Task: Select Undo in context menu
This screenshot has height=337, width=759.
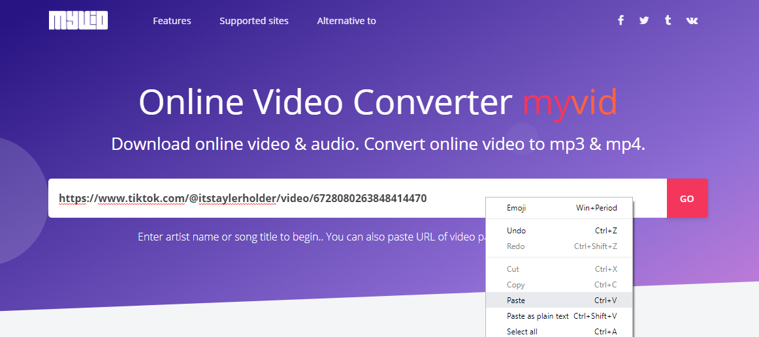Action: (x=560, y=231)
